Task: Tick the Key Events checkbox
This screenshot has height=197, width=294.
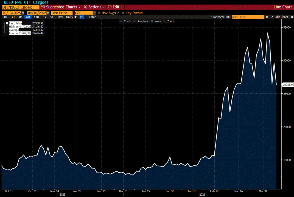Action: pyautogui.click(x=123, y=13)
